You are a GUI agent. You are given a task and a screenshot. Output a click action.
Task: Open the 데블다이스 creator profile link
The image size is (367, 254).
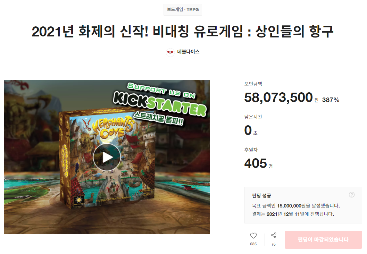click(189, 52)
